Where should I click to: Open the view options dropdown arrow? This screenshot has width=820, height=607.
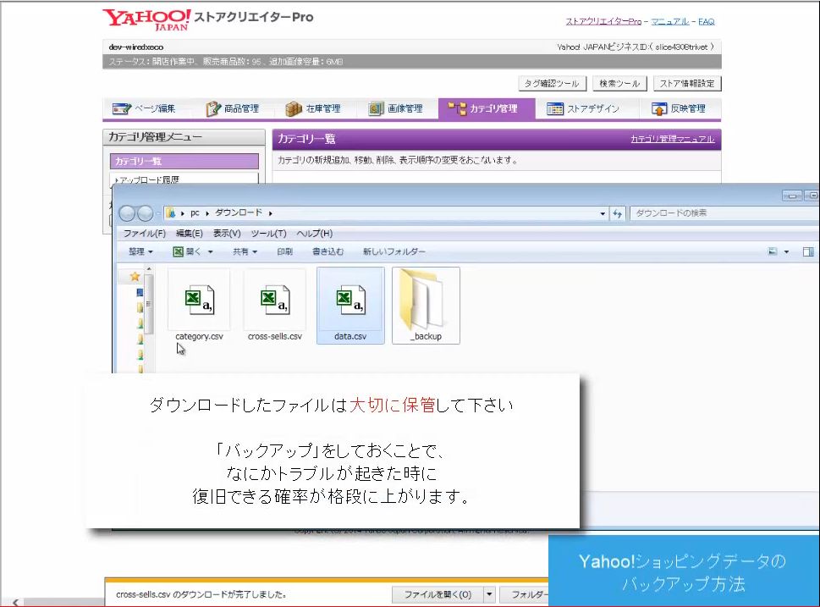786,251
